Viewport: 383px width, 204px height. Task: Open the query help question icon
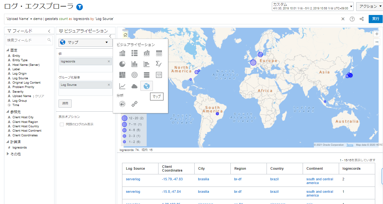[352, 19]
